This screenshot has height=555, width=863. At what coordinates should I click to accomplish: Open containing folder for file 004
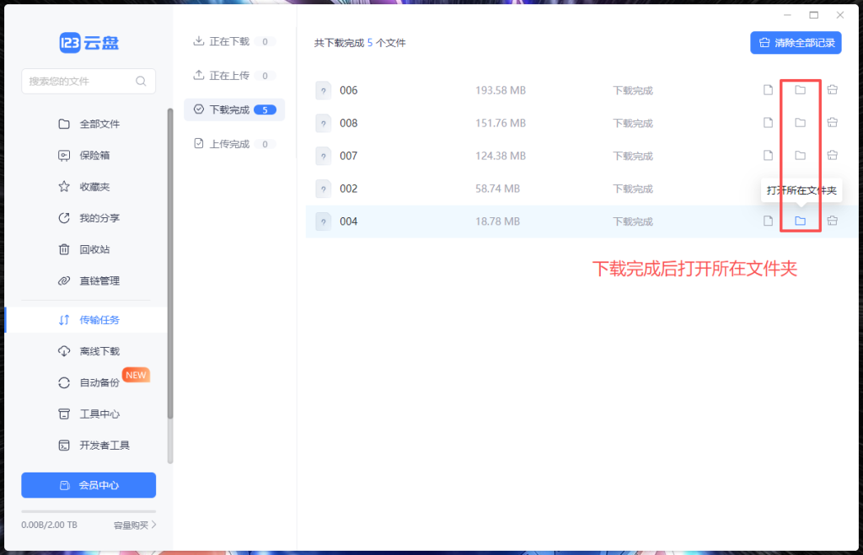(x=800, y=221)
